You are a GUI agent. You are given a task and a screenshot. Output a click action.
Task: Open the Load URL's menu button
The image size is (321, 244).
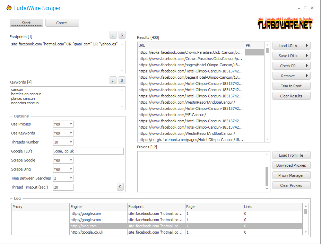tap(291, 46)
